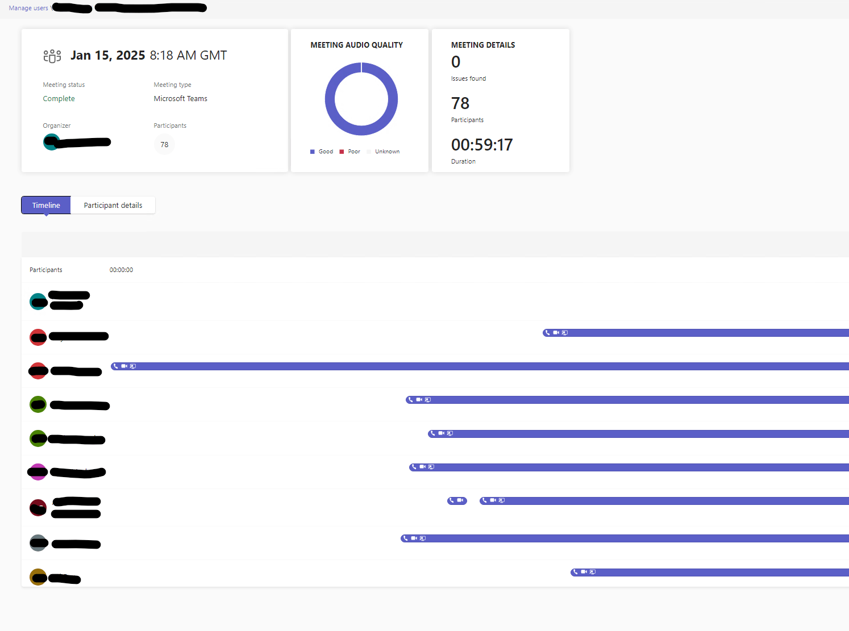Switch to the Timeline tab
The image size is (849, 631).
coord(46,205)
